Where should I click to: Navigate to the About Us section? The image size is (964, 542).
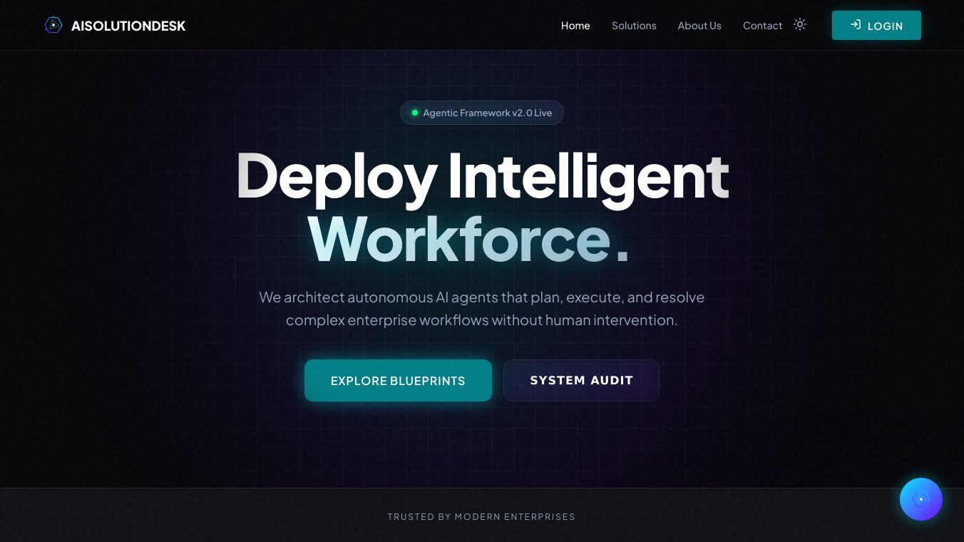coord(699,26)
